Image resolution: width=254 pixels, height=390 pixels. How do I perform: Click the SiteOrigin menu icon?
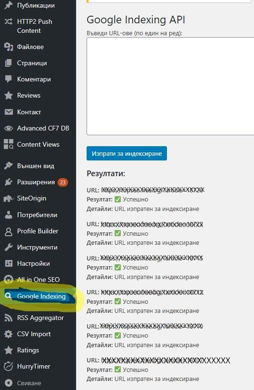click(9, 199)
